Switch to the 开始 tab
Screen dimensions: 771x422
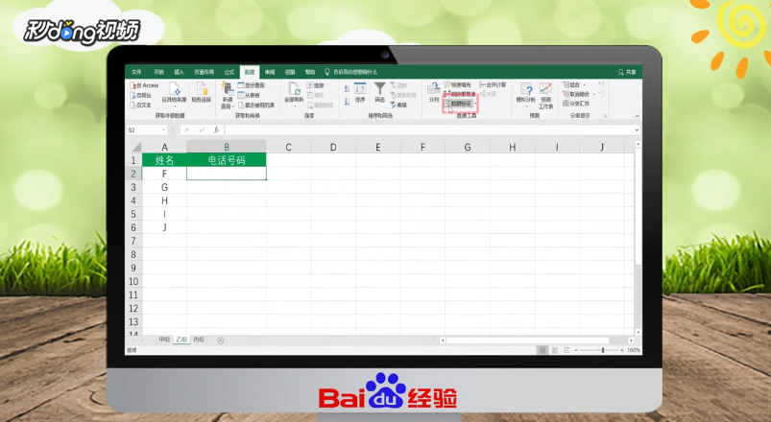pos(158,72)
